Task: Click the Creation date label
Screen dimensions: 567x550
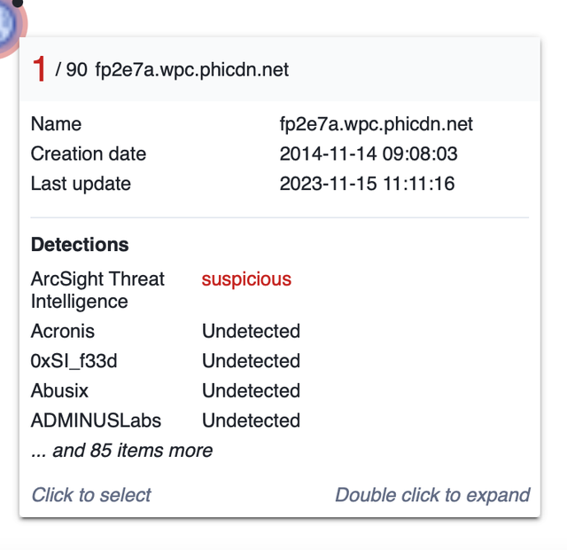Action: [89, 153]
